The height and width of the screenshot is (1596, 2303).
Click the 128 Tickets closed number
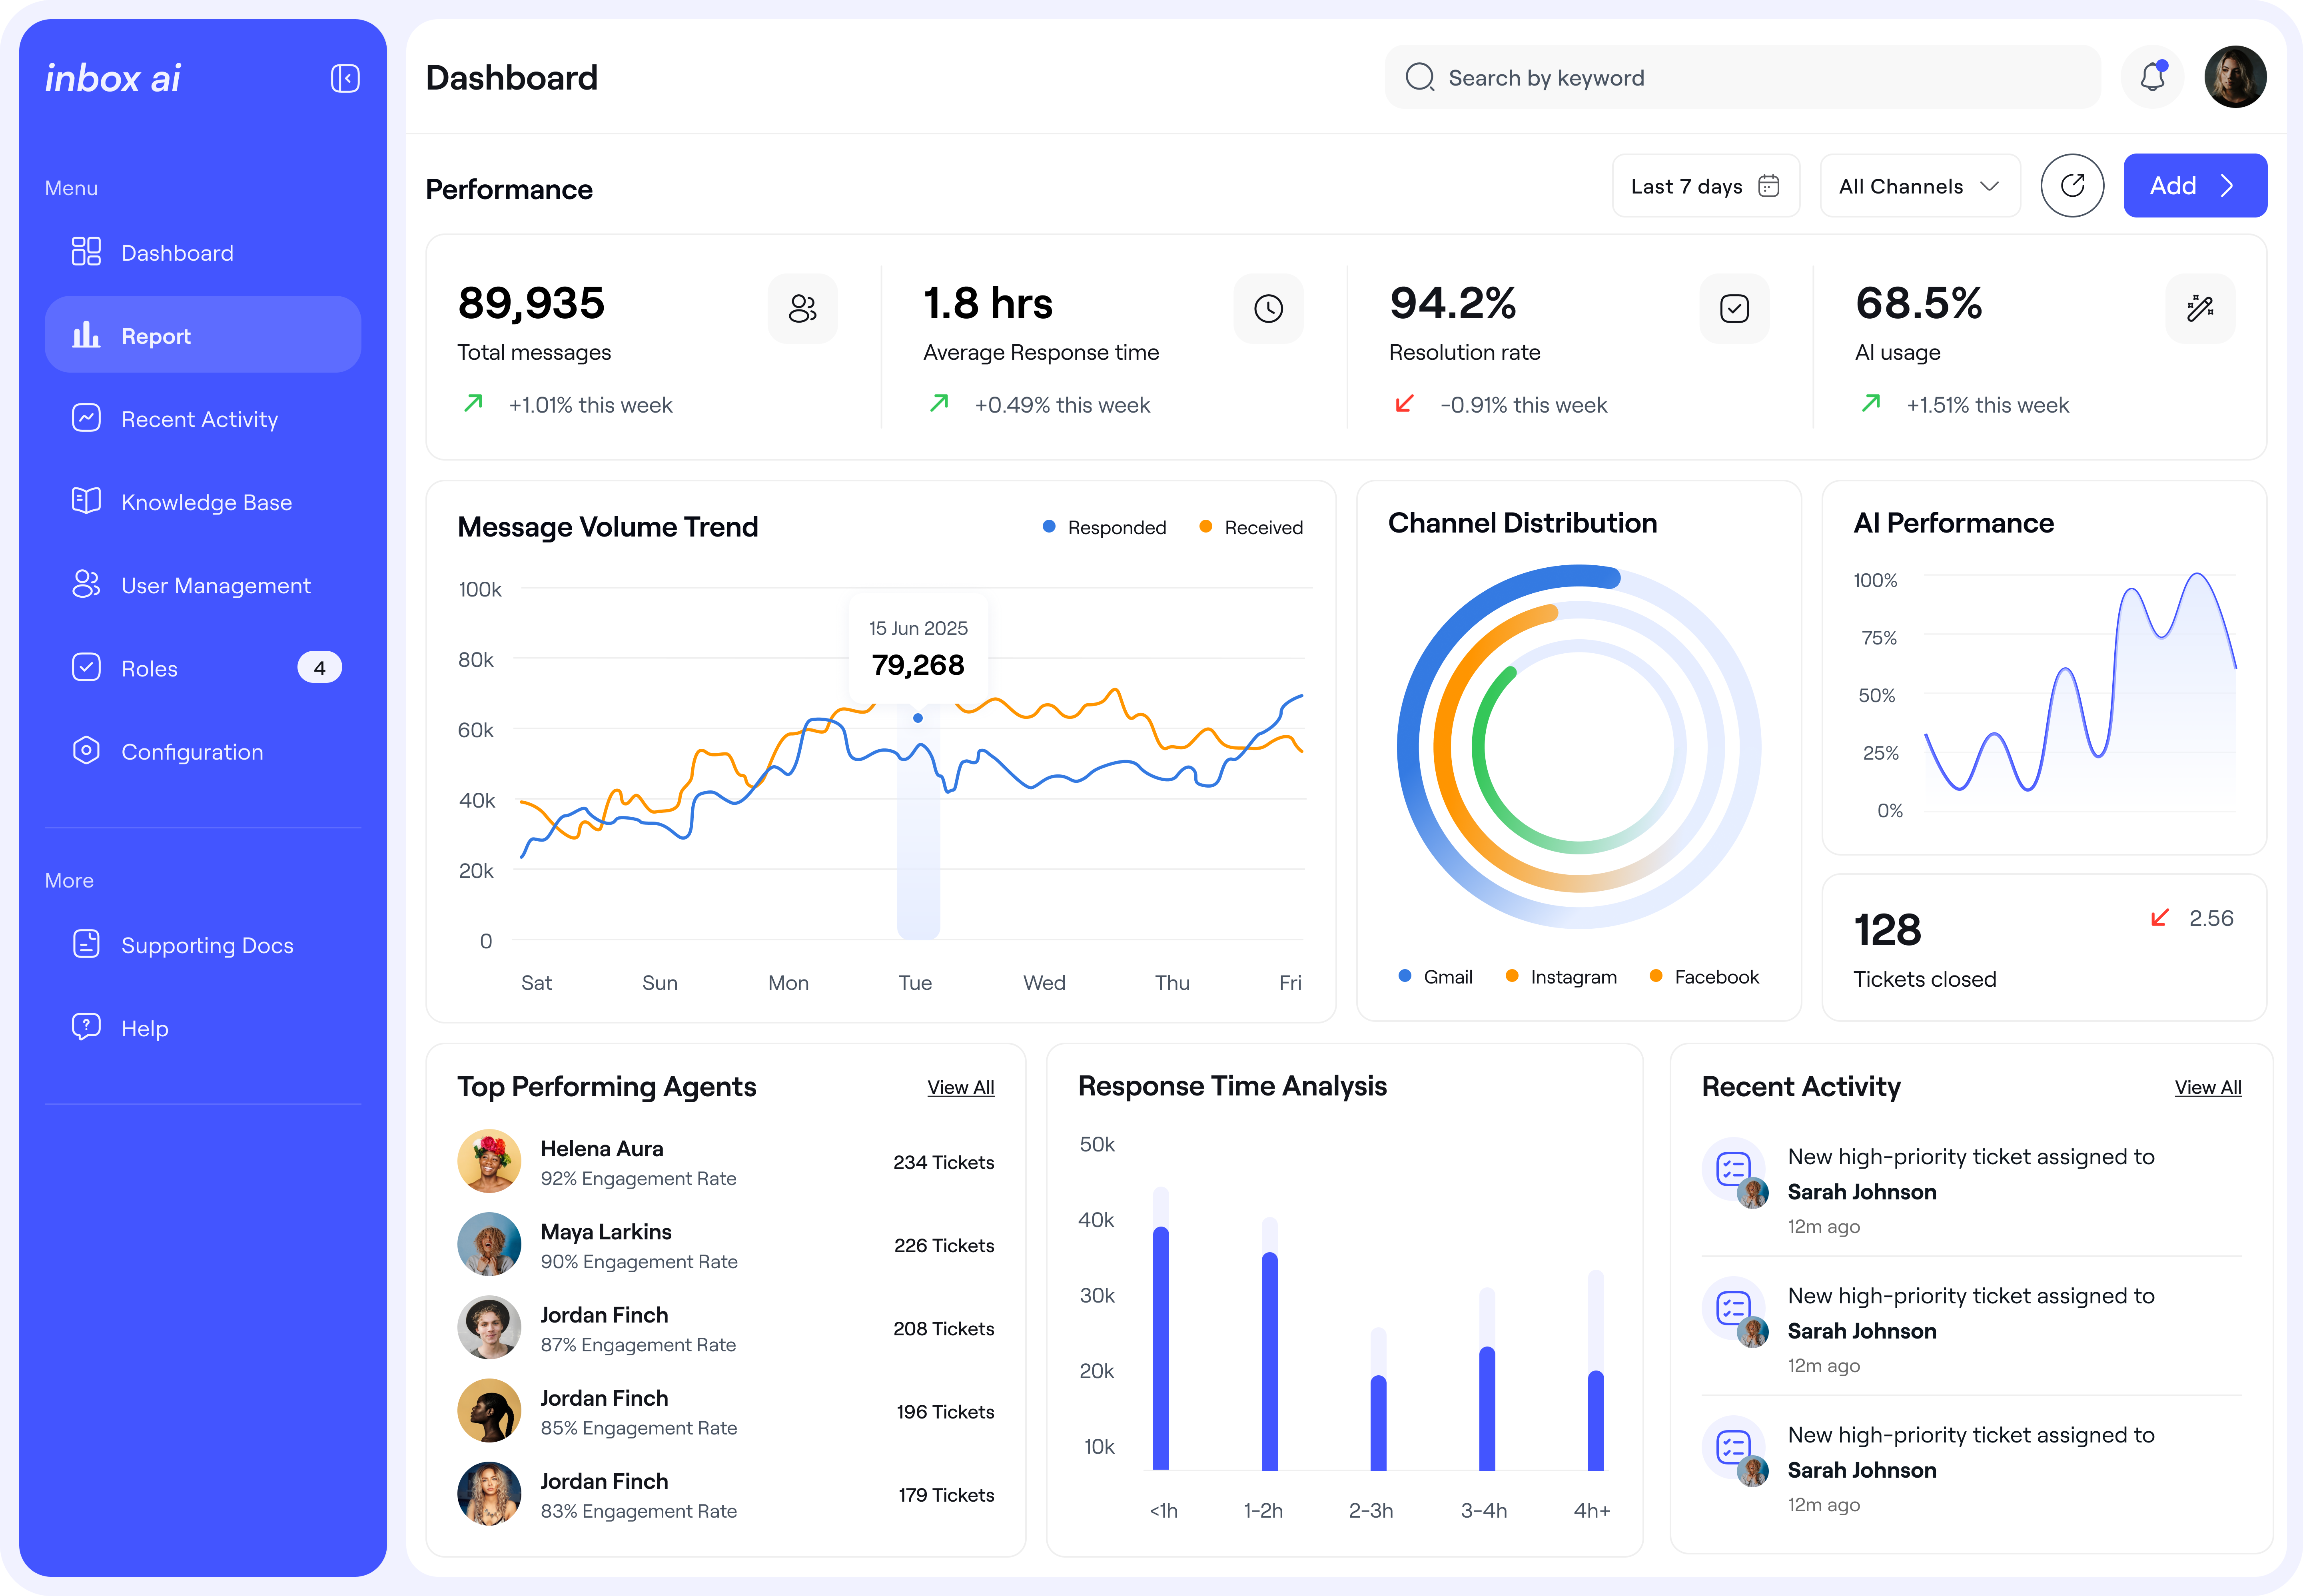coord(1887,930)
